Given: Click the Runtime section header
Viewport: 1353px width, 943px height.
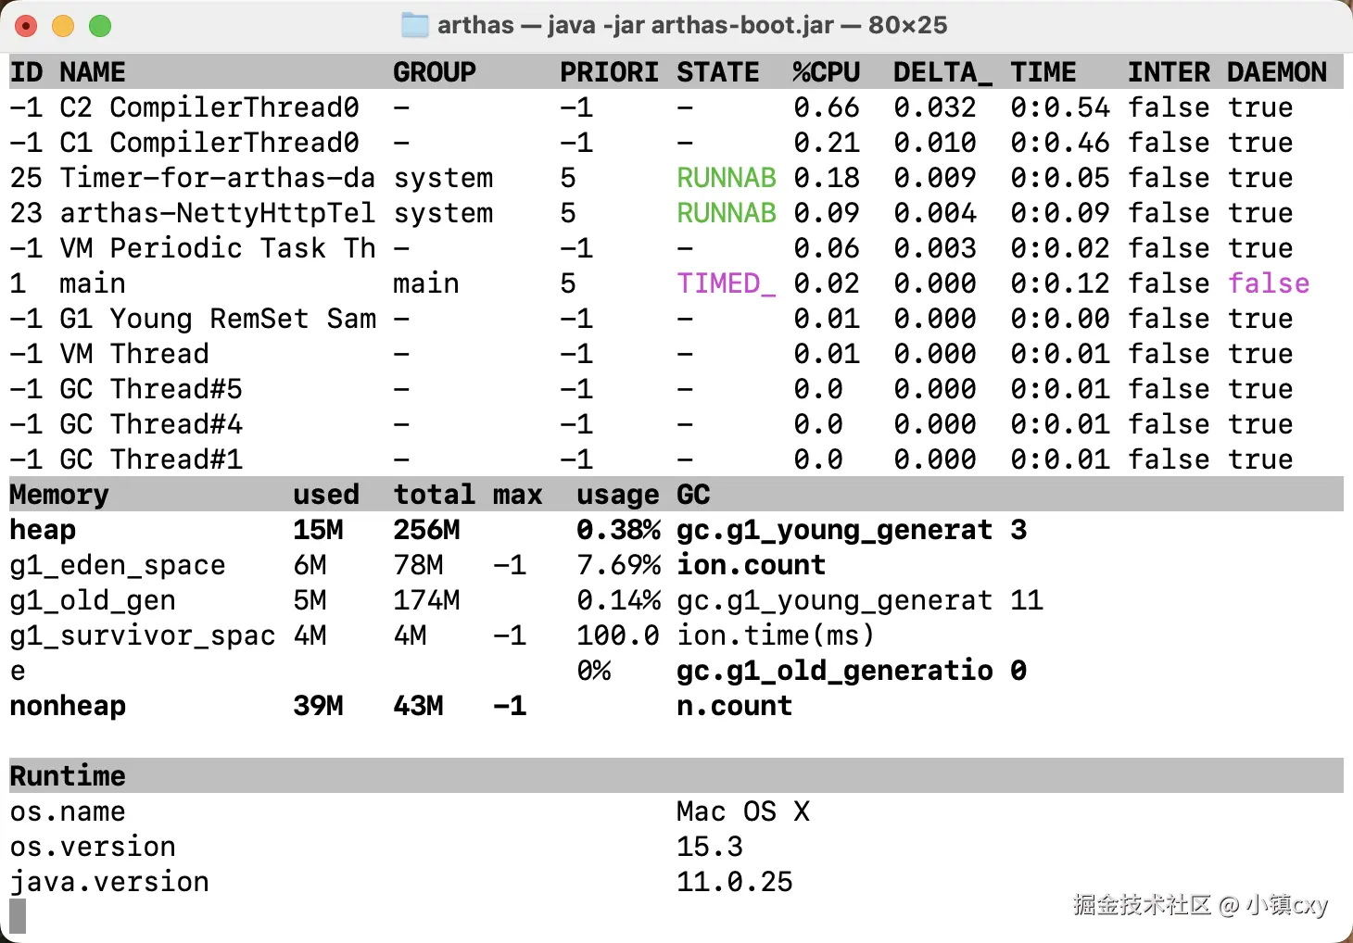Looking at the screenshot, I should click(x=68, y=776).
